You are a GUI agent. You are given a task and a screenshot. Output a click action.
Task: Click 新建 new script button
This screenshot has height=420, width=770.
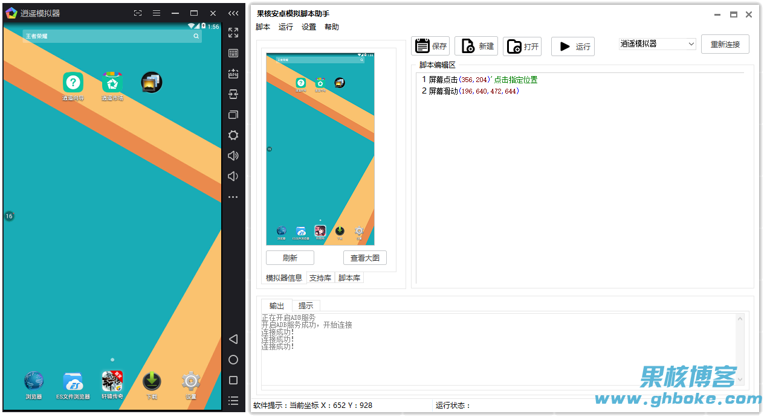[x=476, y=46]
